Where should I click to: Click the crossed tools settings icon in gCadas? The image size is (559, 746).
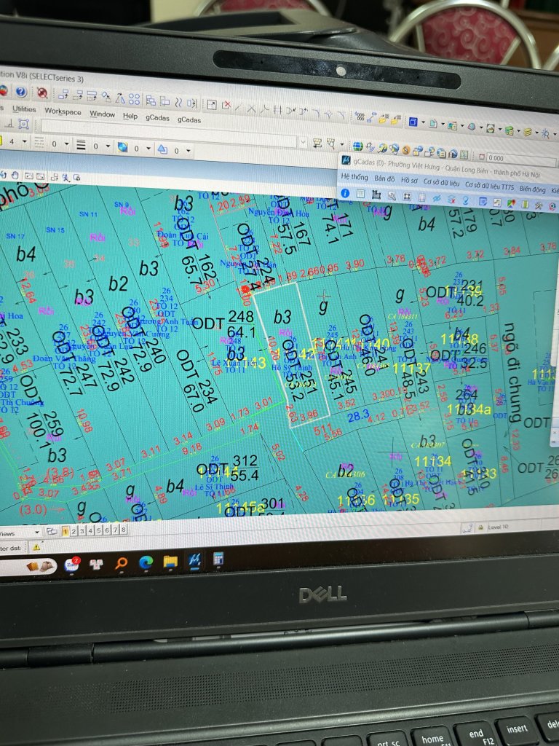539,205
